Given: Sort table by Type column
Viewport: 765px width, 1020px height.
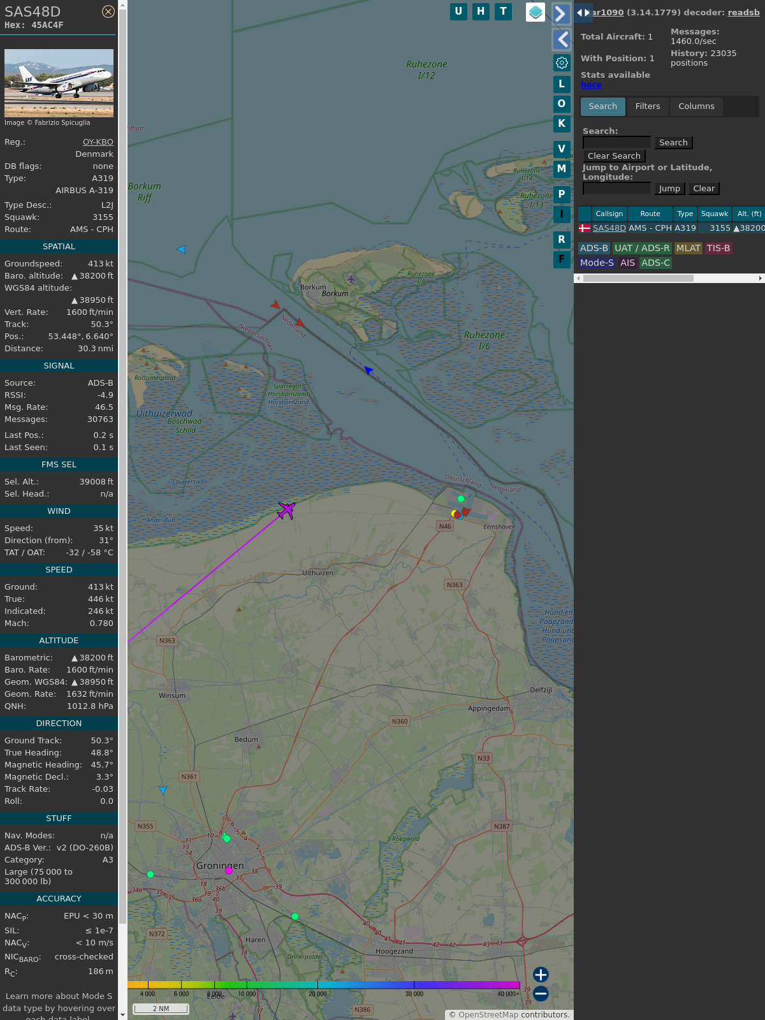Looking at the screenshot, I should point(685,214).
